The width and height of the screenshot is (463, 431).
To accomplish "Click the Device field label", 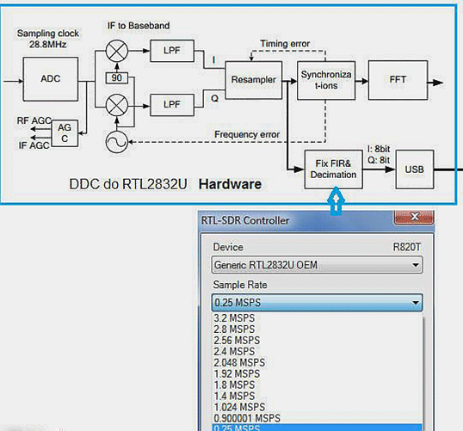I will pos(228,247).
